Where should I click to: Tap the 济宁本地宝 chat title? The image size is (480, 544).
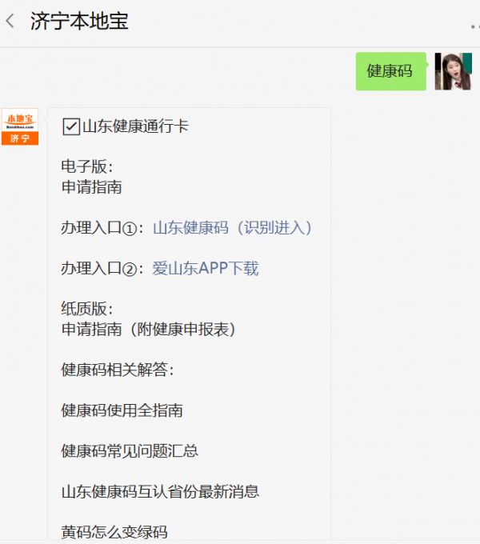79,21
